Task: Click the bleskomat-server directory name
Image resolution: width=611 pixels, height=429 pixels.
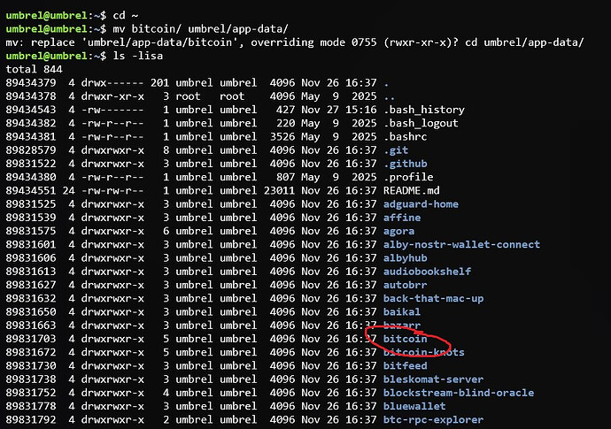Action: pyautogui.click(x=433, y=379)
